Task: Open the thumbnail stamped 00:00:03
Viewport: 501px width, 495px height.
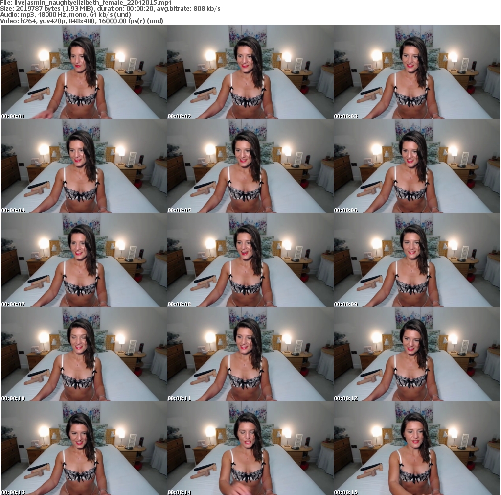Action: coord(417,72)
